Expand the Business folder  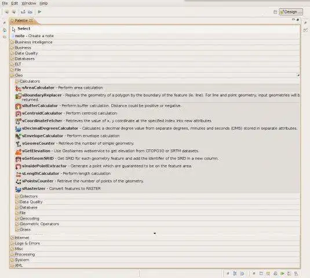tap(155, 47)
